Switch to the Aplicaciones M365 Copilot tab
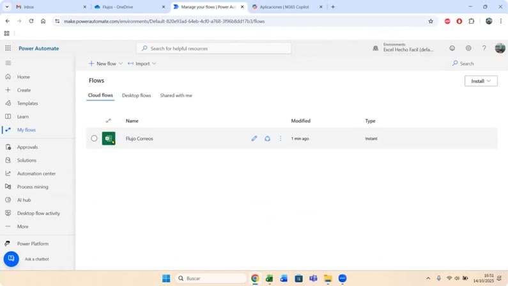 point(287,7)
